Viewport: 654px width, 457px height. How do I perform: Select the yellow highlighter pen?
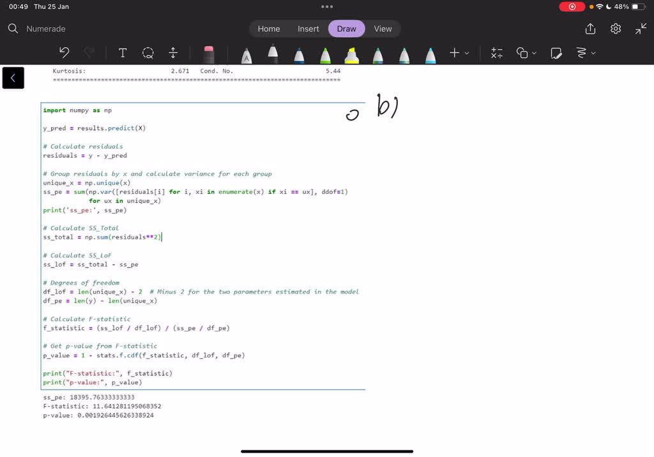(352, 54)
